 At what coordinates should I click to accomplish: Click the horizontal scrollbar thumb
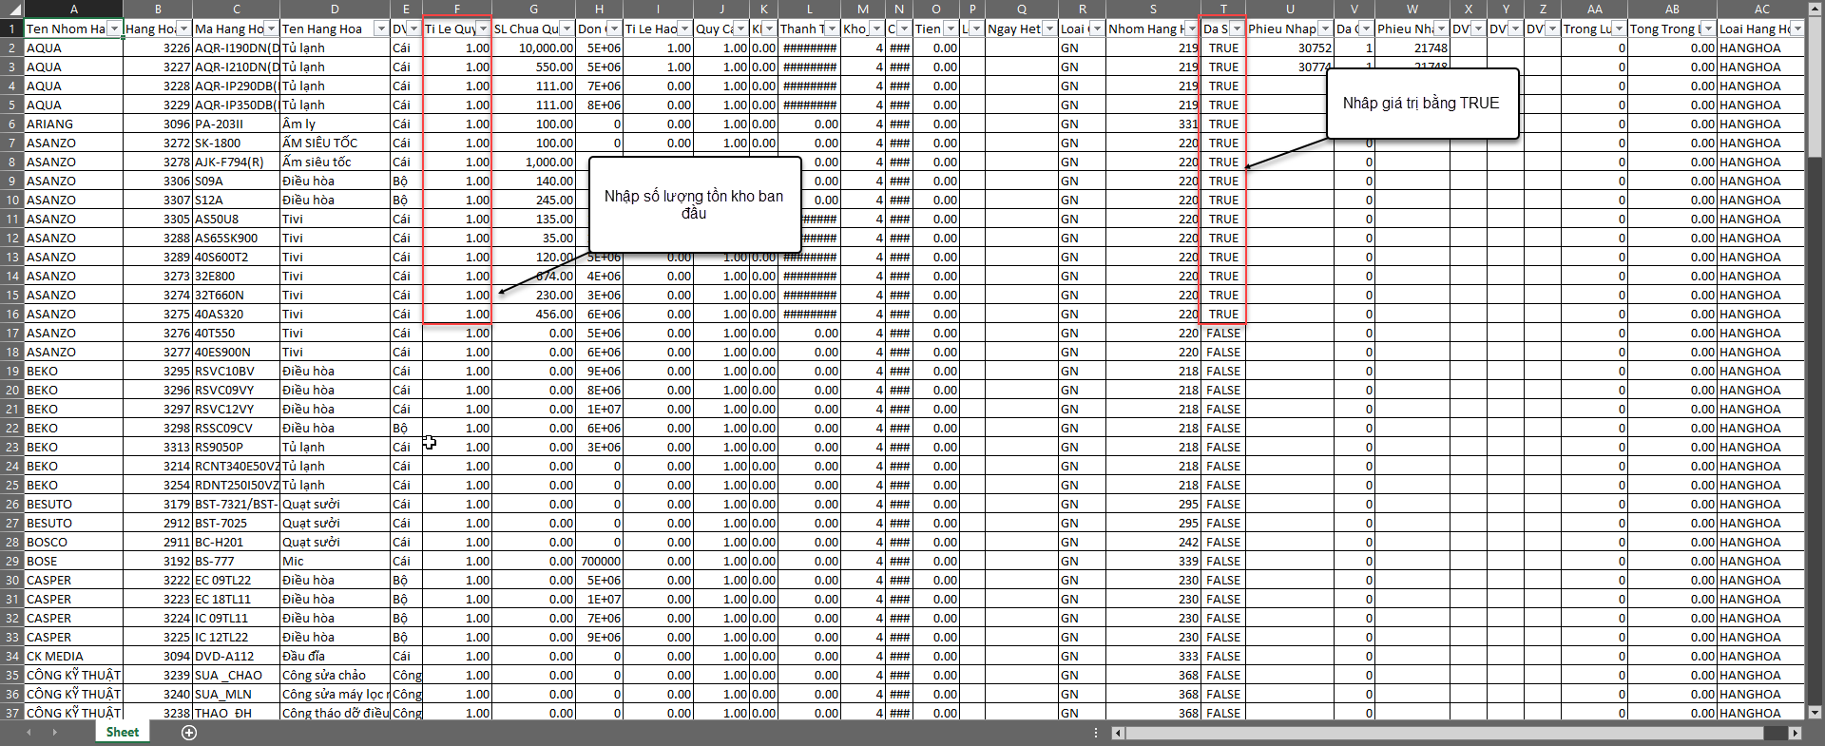point(1445,733)
